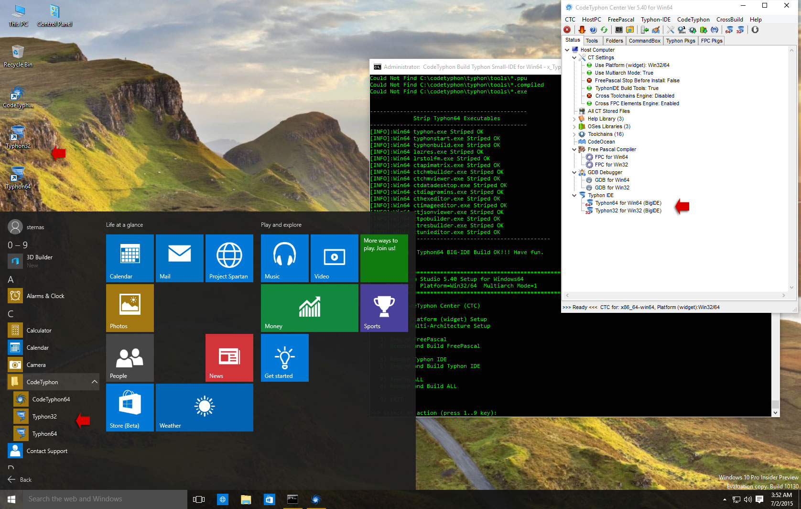Click the database with green arrow icon
The height and width of the screenshot is (509, 801).
click(x=704, y=30)
